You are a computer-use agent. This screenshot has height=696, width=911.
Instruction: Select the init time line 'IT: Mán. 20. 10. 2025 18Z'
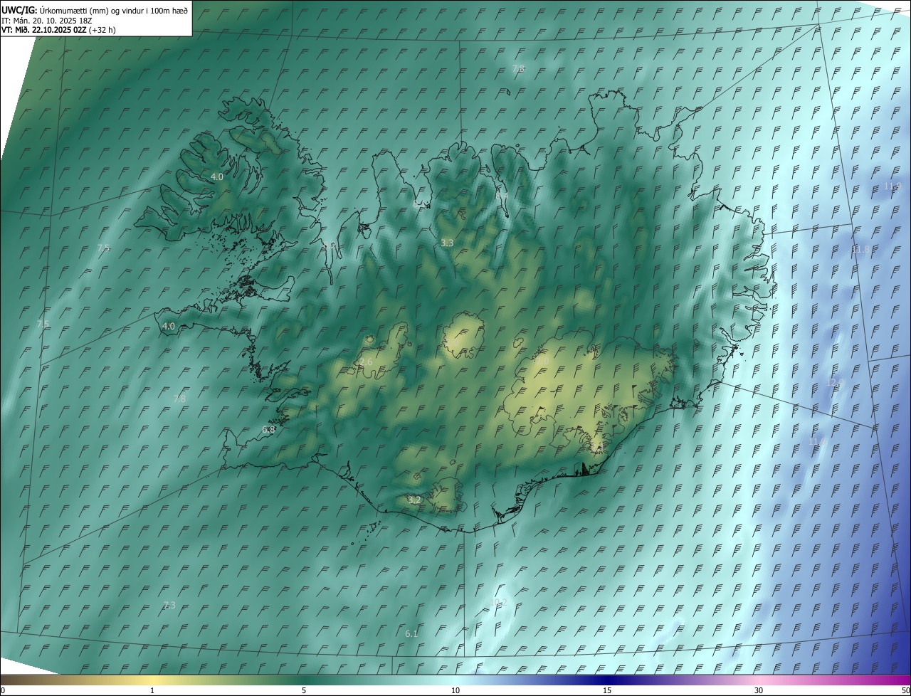coord(47,21)
